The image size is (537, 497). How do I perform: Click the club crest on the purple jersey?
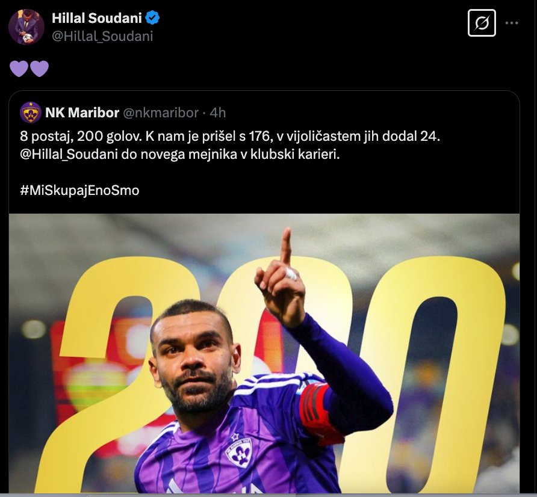tap(239, 451)
